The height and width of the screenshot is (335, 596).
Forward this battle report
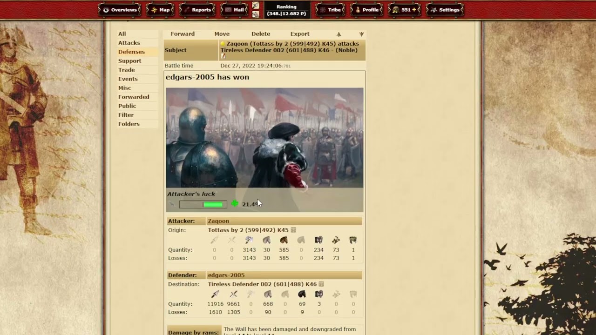(183, 34)
